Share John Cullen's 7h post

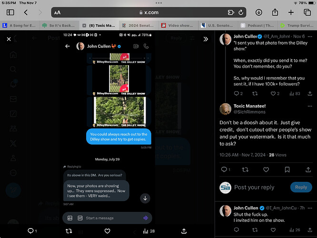[310, 230]
